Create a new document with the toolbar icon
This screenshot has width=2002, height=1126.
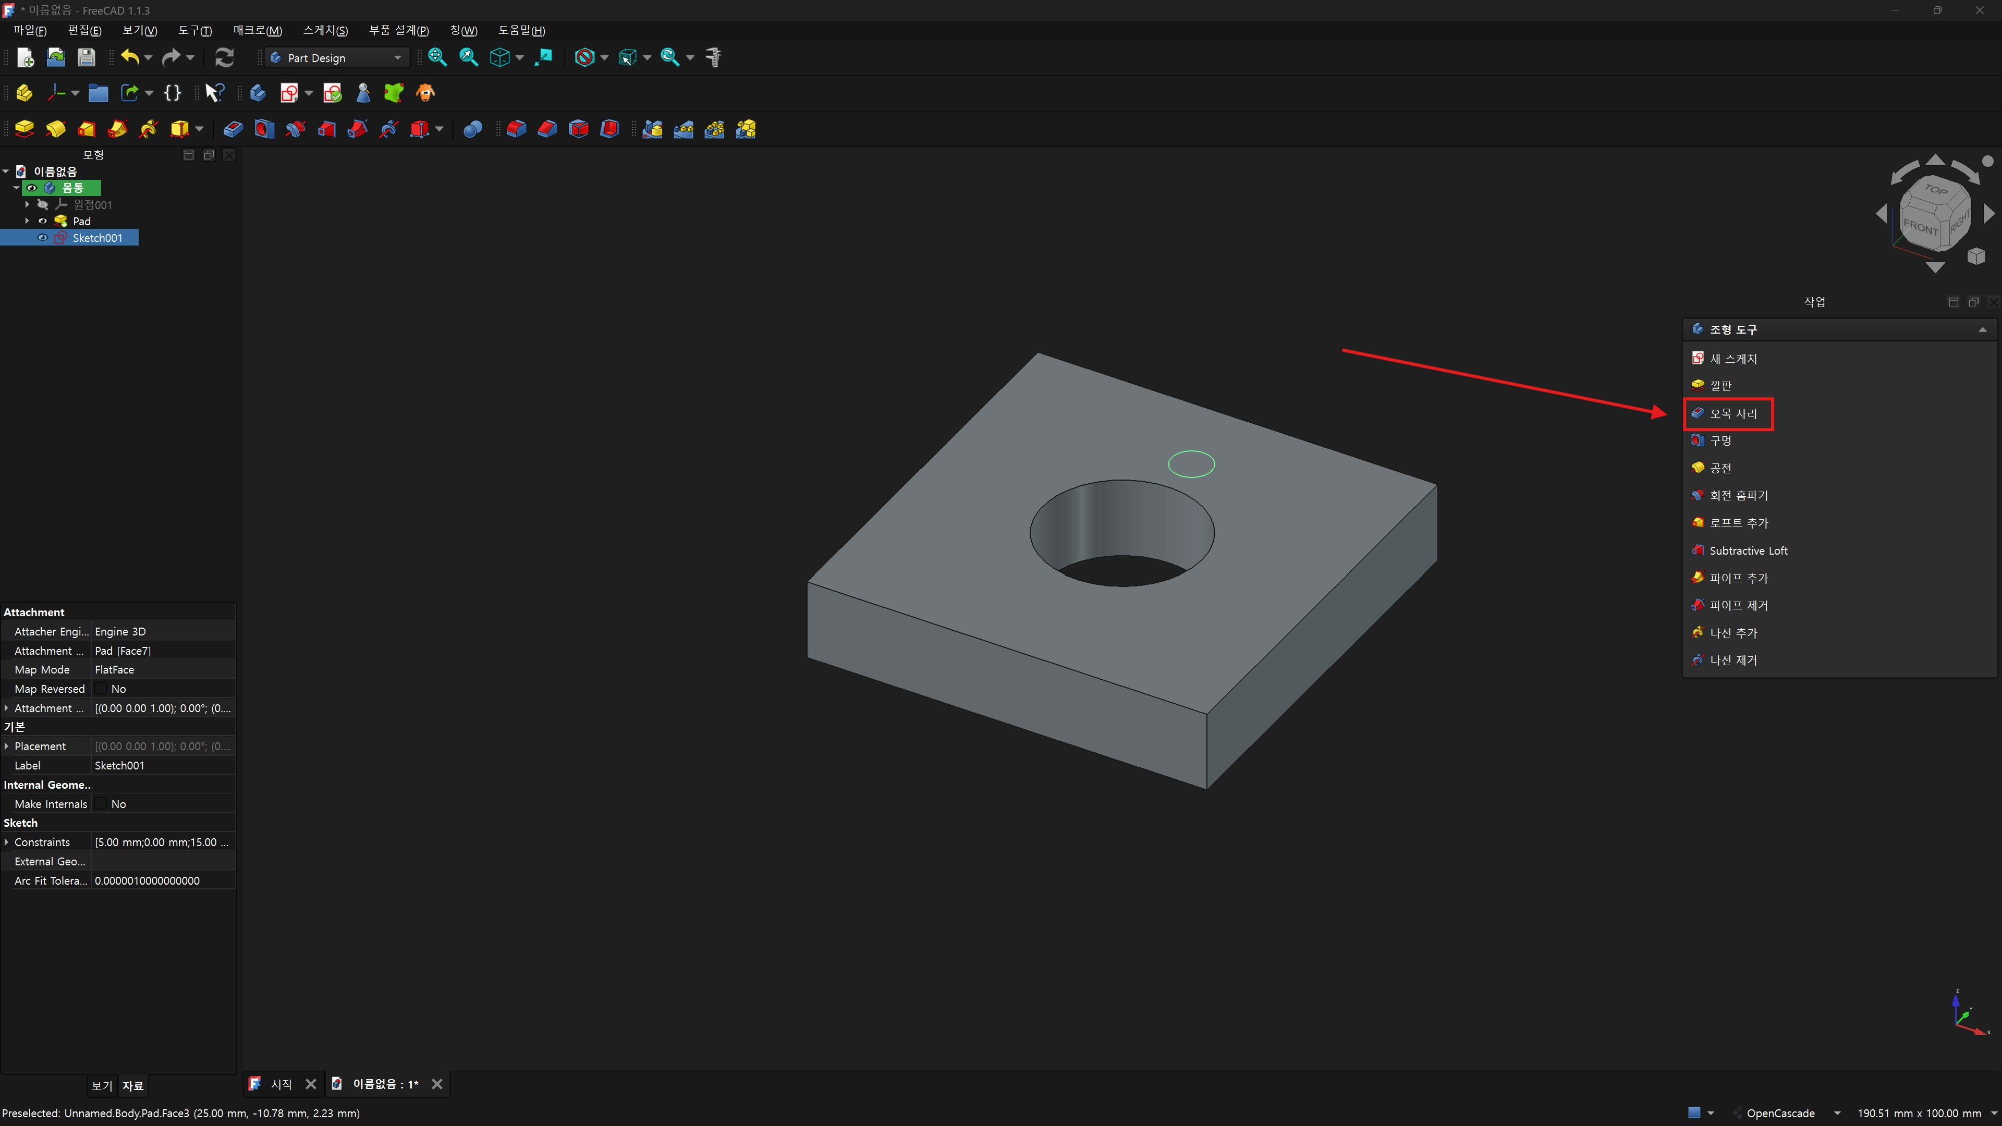pos(25,57)
